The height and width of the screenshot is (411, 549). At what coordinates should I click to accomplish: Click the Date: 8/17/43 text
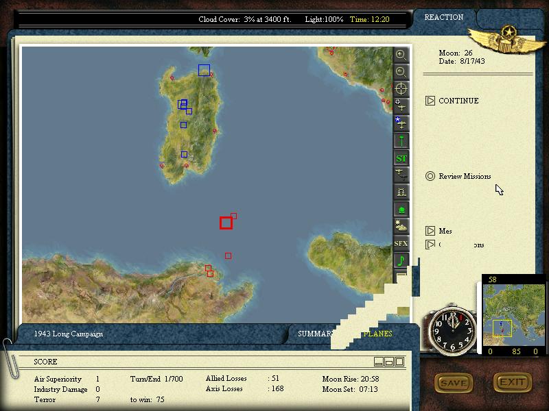pos(462,61)
